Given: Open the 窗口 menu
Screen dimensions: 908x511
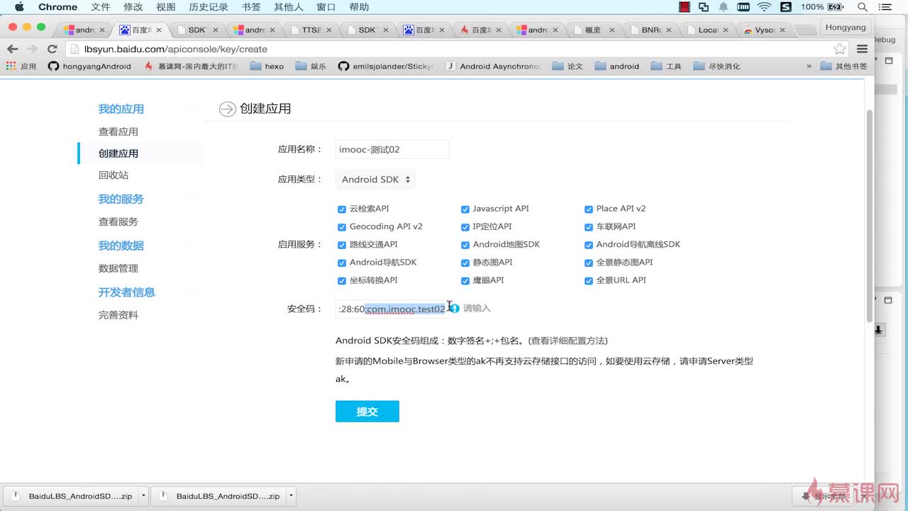Looking at the screenshot, I should 326,7.
